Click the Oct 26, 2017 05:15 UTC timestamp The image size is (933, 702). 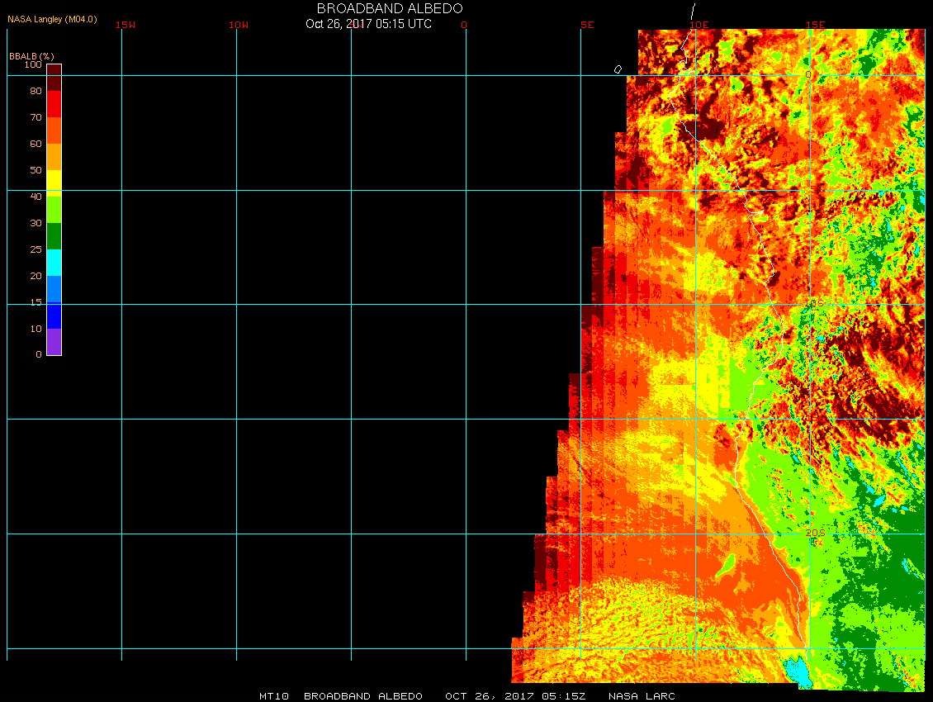(x=368, y=24)
